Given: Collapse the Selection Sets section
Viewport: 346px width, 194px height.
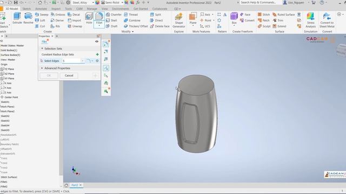Looking at the screenshot, I should point(42,48).
